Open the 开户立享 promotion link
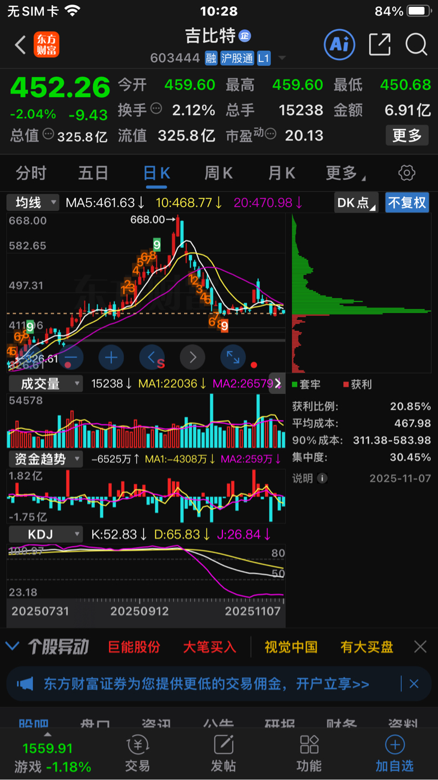 [332, 683]
